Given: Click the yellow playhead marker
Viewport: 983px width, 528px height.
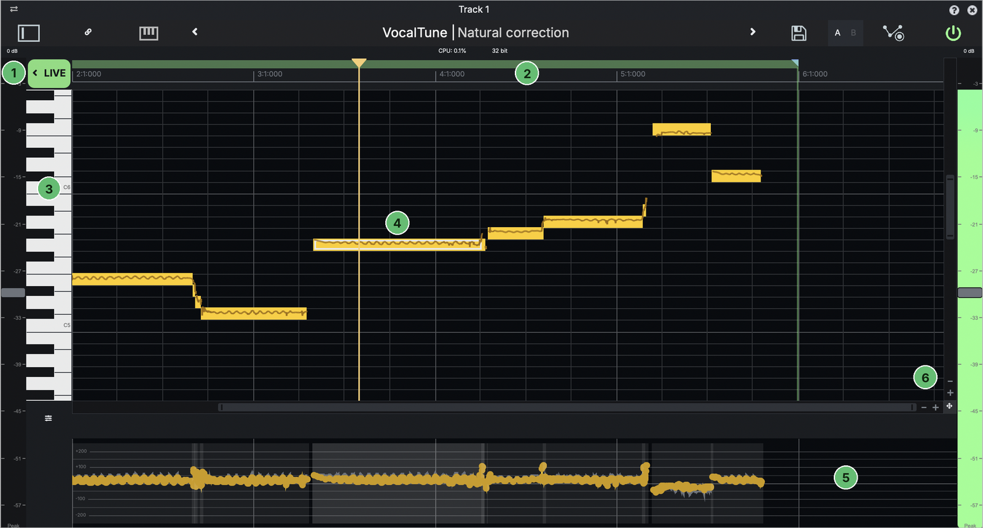Looking at the screenshot, I should coord(359,63).
